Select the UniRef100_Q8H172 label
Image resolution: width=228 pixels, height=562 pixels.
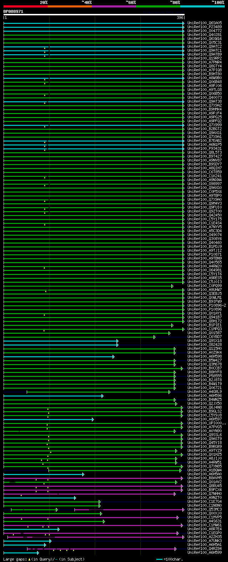click(204, 321)
